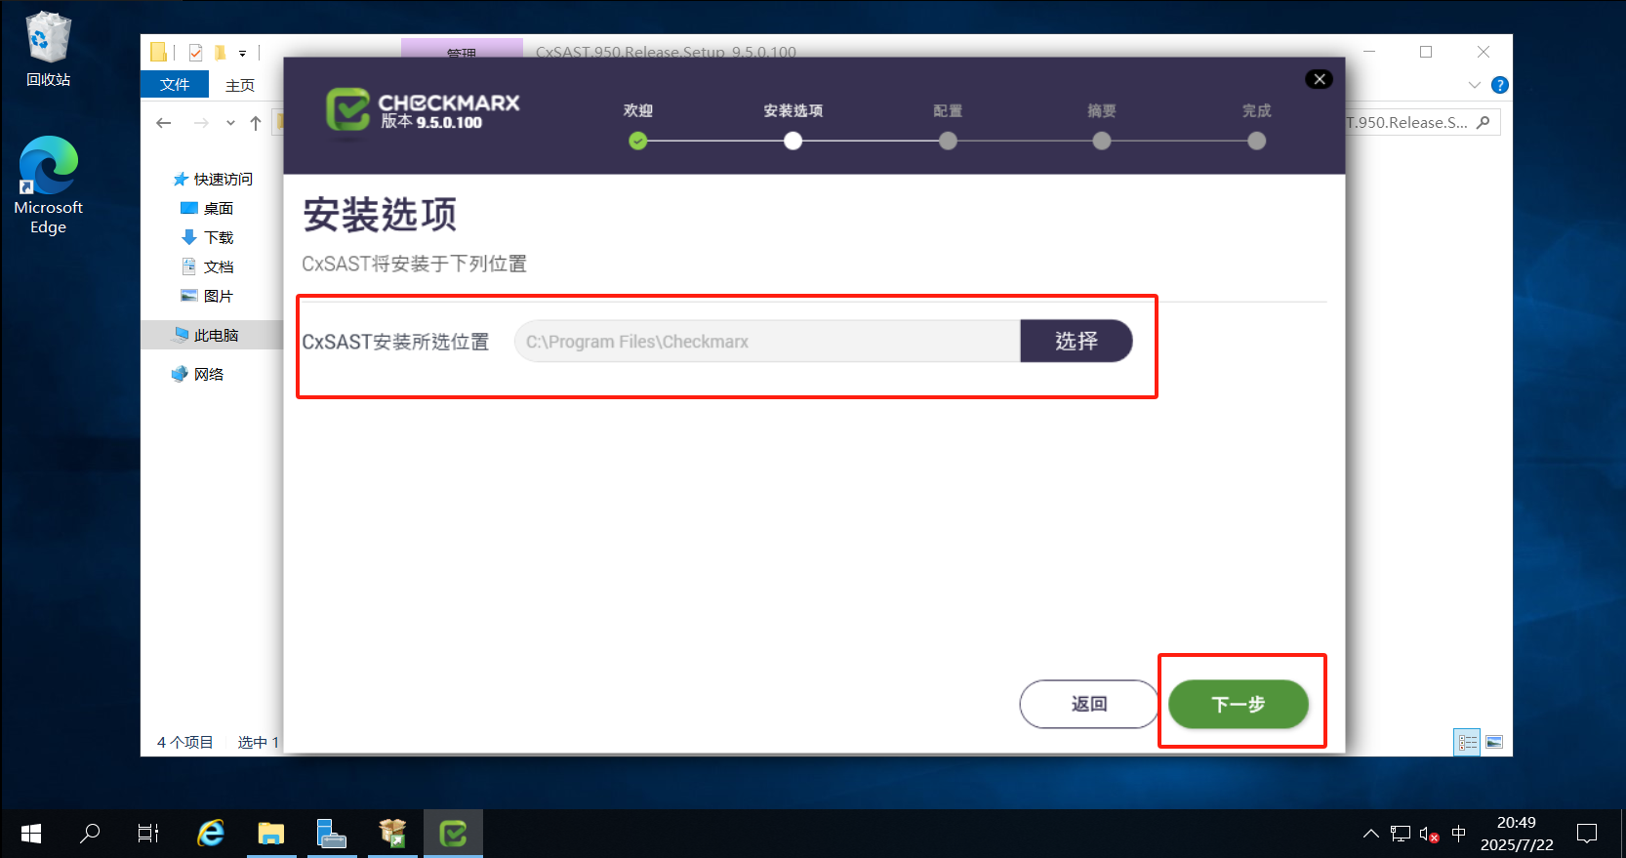Open the 文件 tab in File Explorer
Viewport: 1626px width, 858px height.
tap(175, 85)
